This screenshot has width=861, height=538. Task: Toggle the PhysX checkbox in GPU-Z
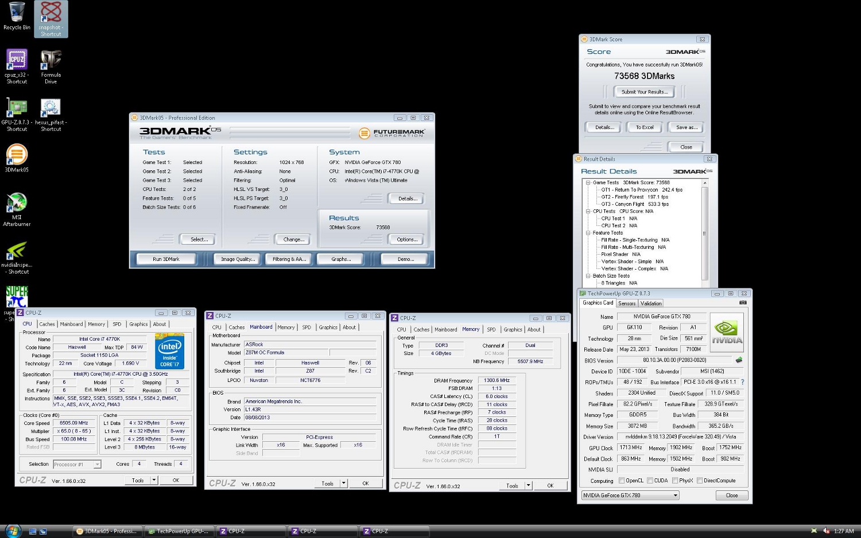tap(675, 481)
